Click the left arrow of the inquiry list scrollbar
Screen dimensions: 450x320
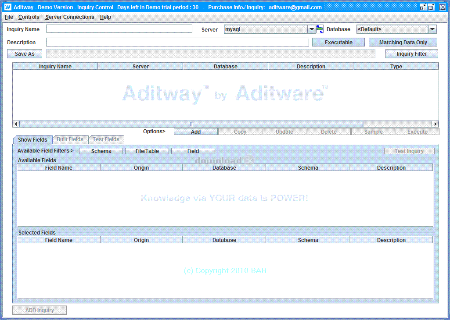coord(16,124)
